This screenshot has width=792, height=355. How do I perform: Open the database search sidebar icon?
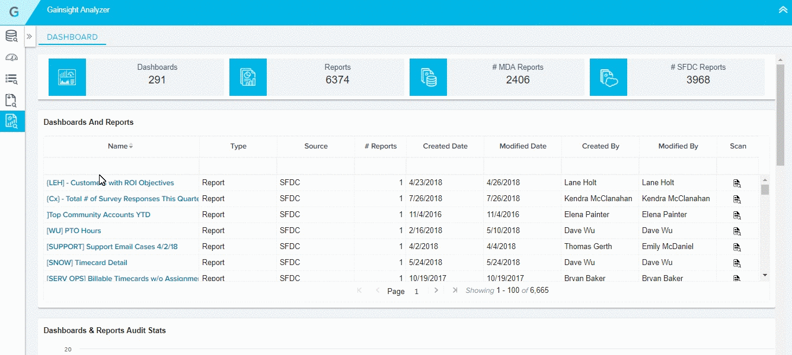coord(11,37)
